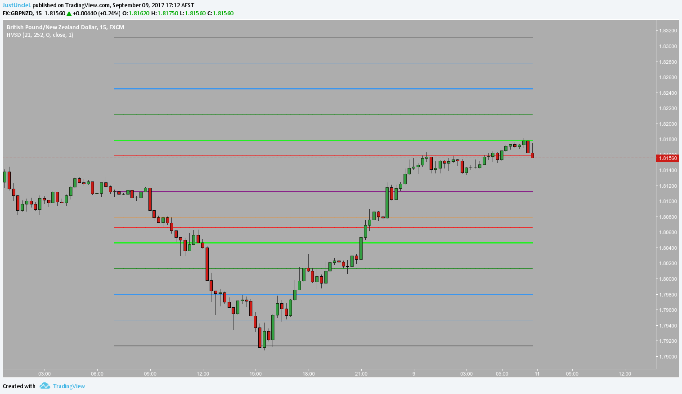The height and width of the screenshot is (394, 682).
Task: Select the bottom gray horizontal level line
Action: 323,345
